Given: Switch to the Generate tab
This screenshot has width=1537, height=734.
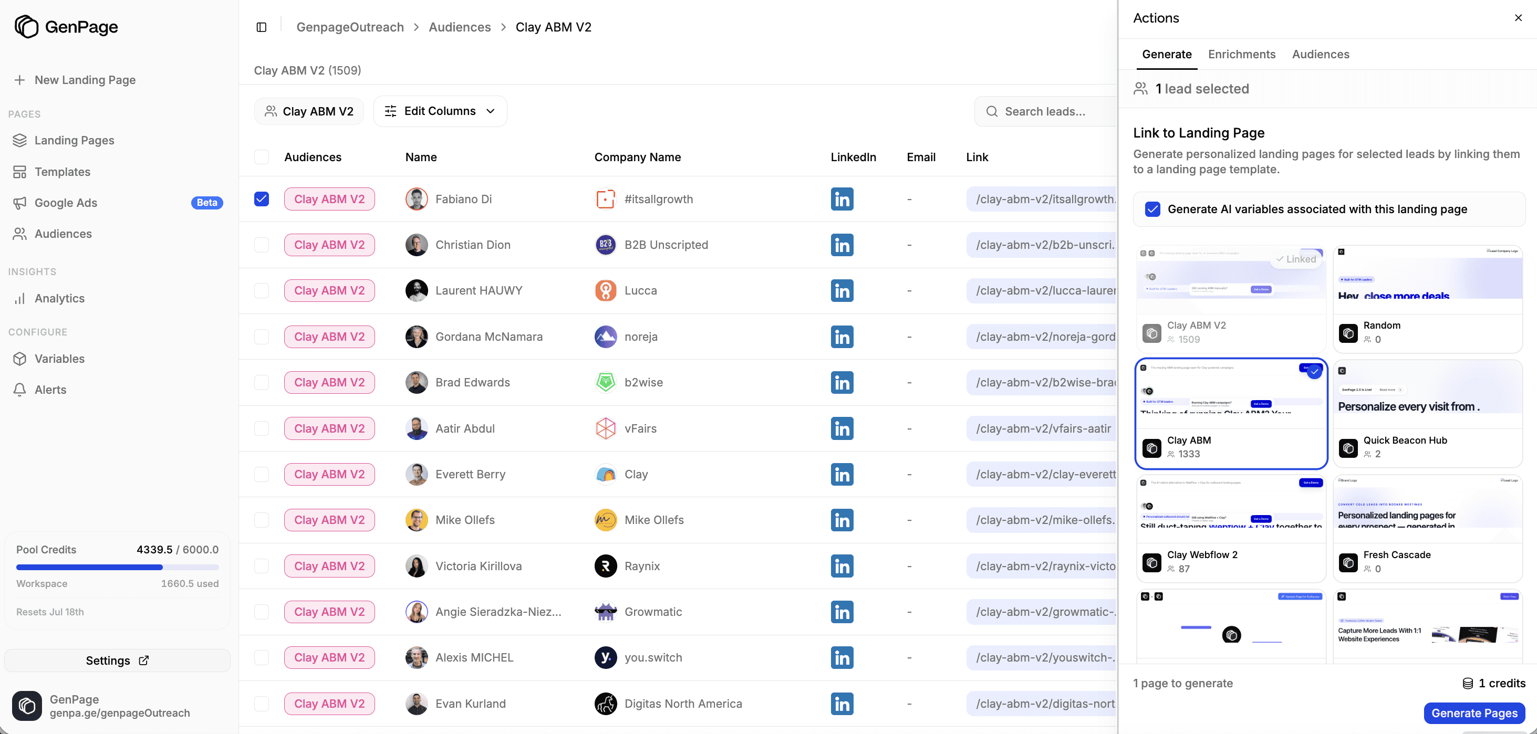Looking at the screenshot, I should (1167, 54).
